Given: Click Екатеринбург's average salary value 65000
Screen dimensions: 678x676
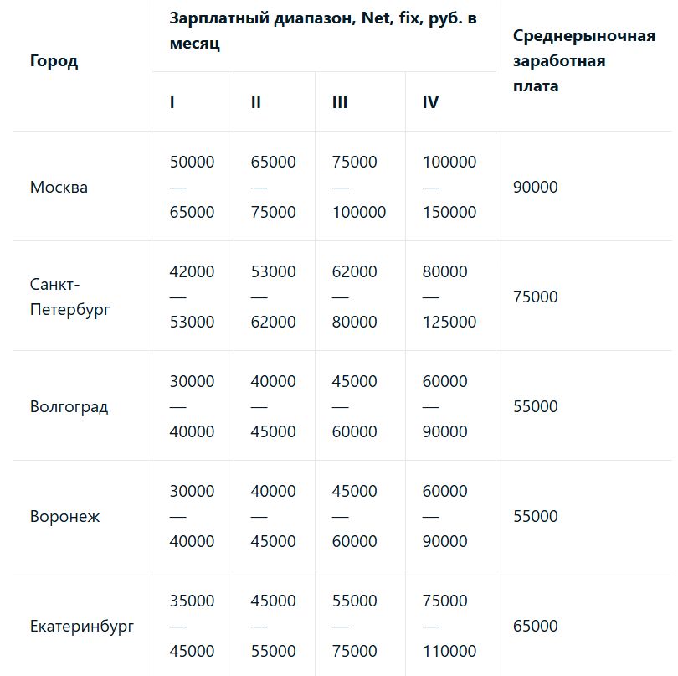Looking at the screenshot, I should pos(535,626).
